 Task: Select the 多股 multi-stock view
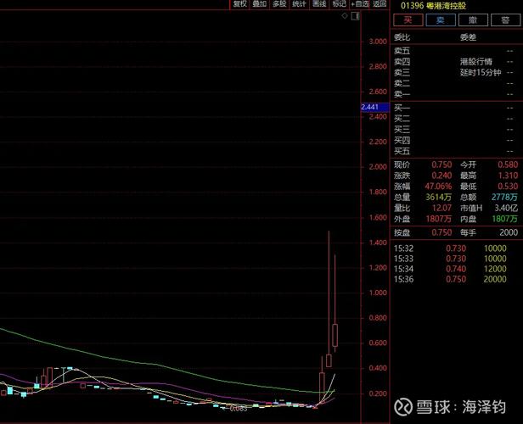278,4
